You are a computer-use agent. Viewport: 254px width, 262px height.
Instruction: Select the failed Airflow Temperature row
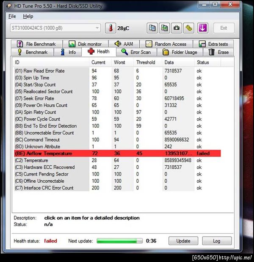pos(118,153)
